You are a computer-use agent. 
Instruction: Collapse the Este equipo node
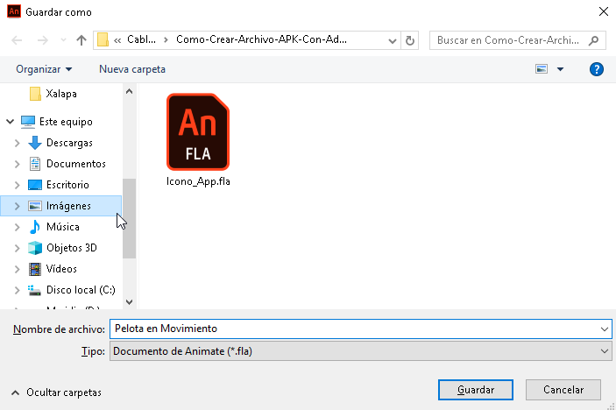[11, 122]
